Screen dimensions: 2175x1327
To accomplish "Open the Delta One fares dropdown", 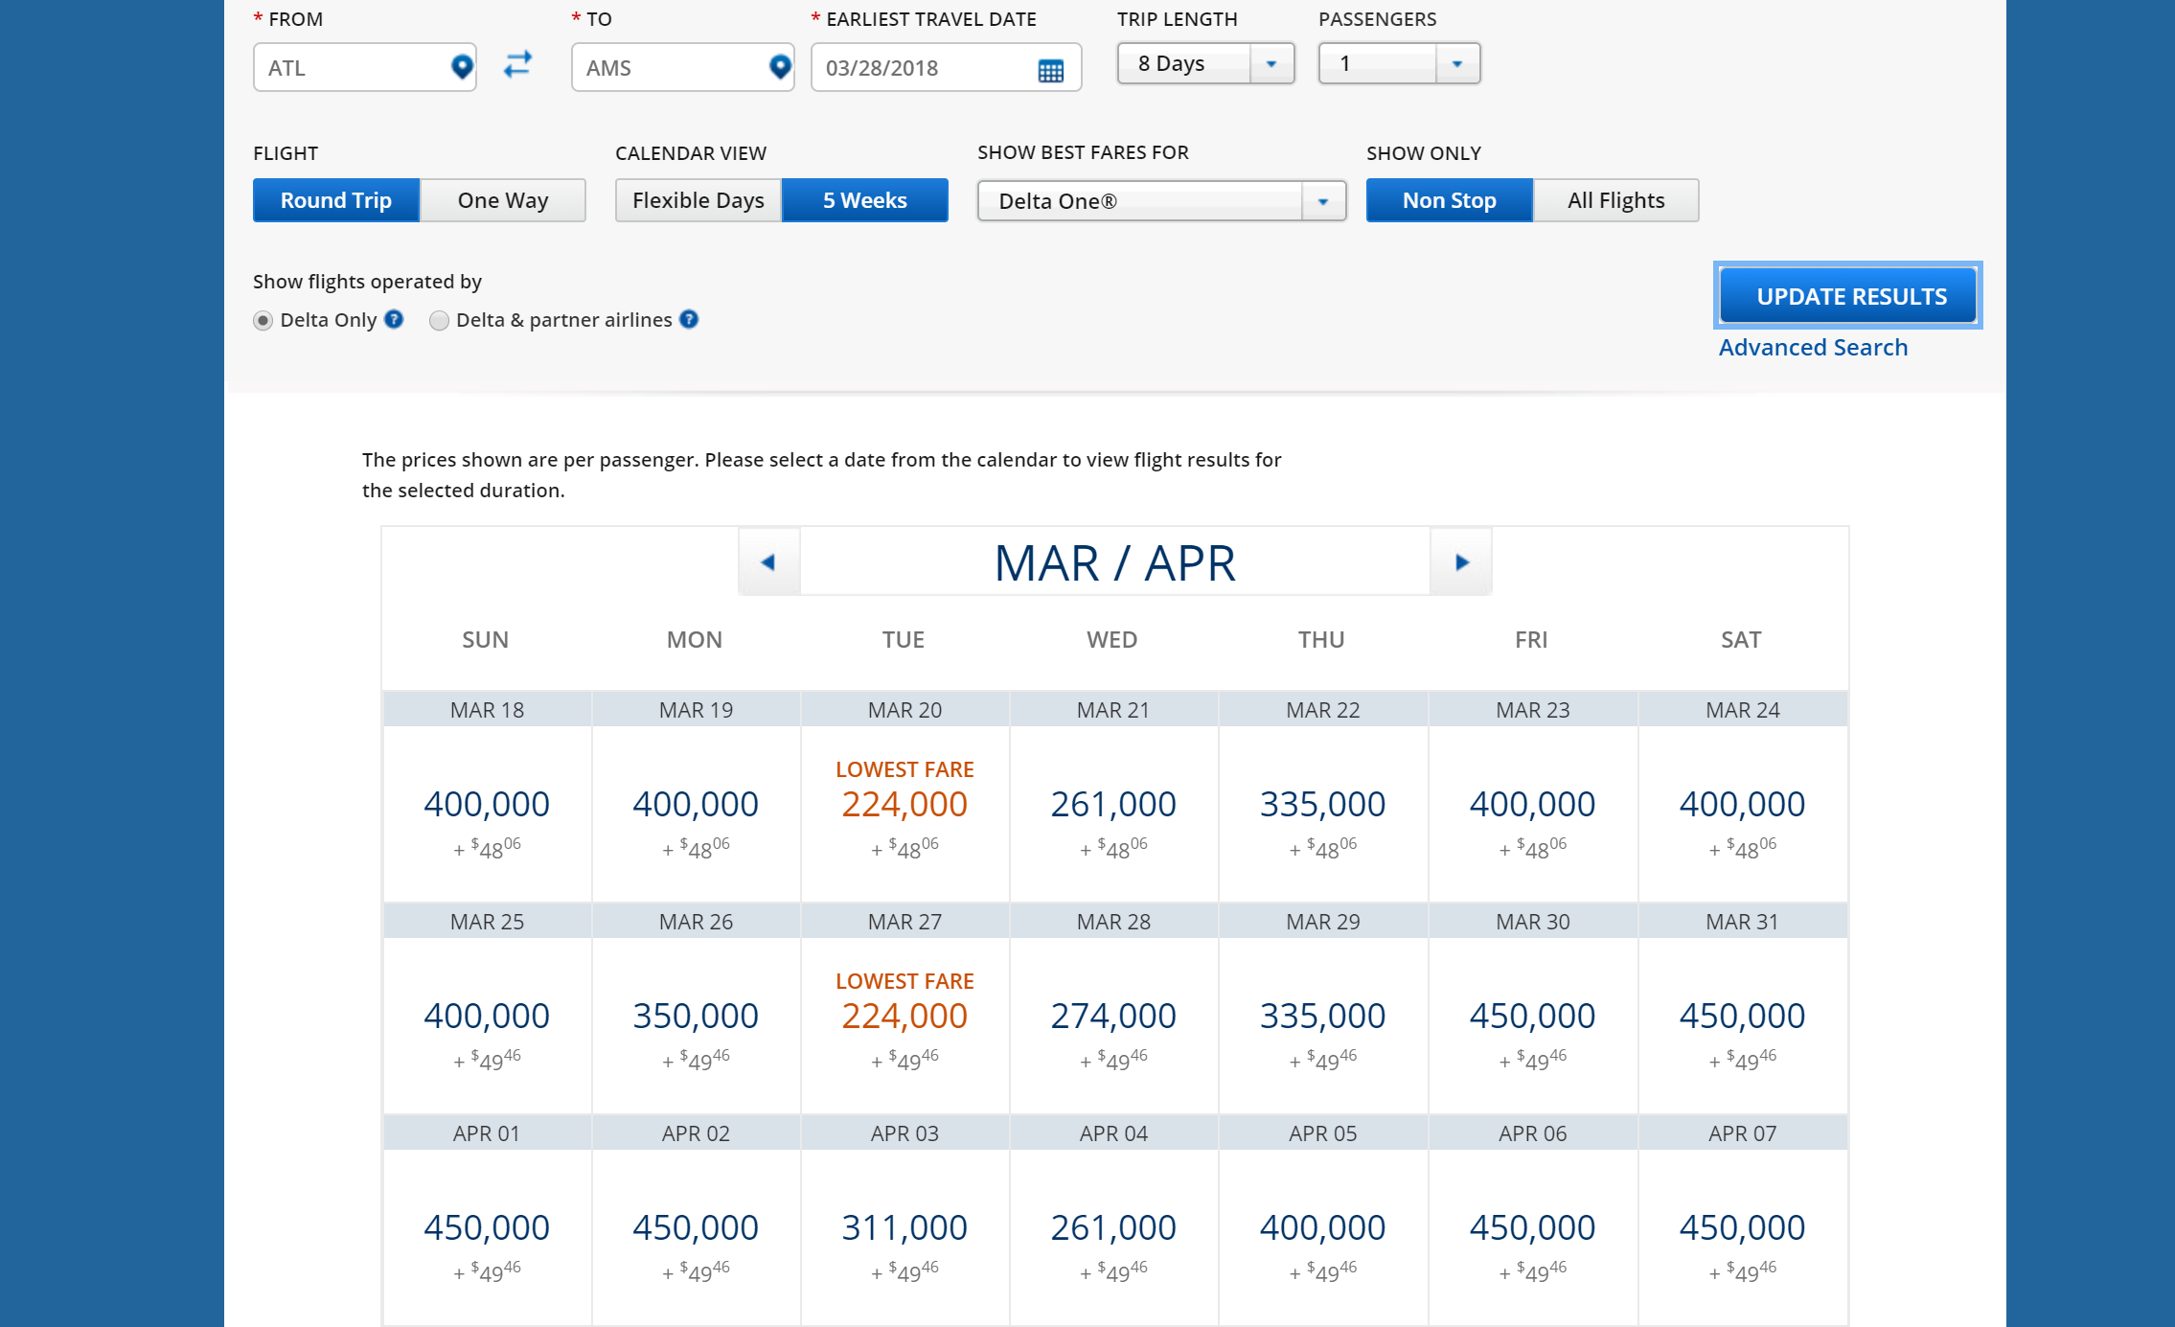I will pos(1322,201).
